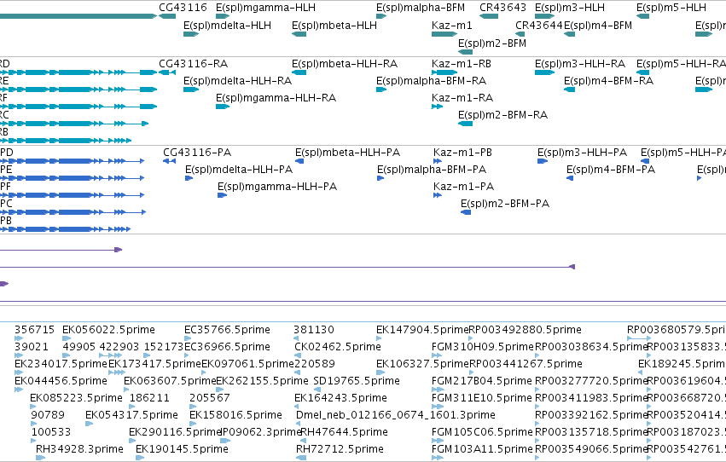Click EST label RP003492880.5prime
Viewport: 726px width, 462px height.
point(525,330)
